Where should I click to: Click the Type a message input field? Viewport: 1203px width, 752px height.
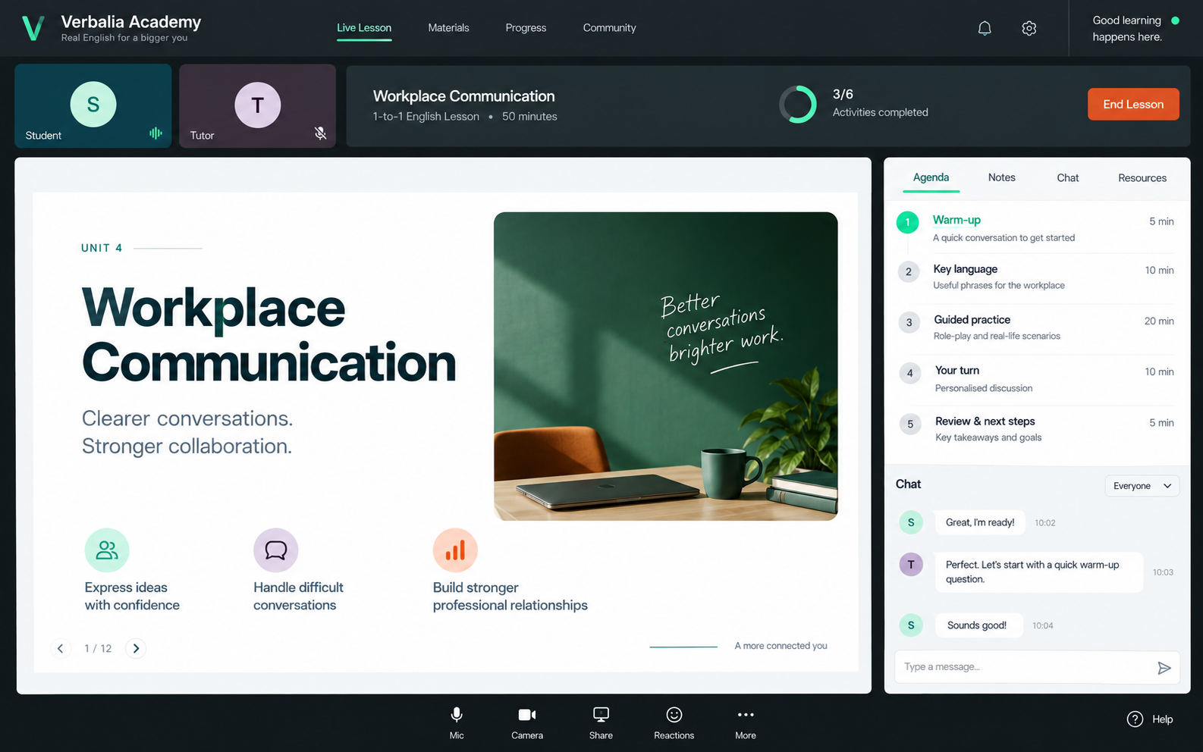point(1037,667)
